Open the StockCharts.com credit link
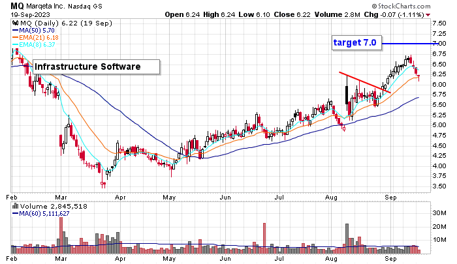 [x=401, y=6]
